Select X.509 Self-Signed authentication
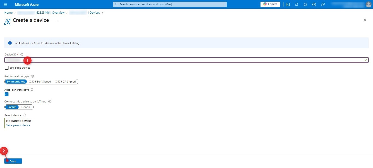The width and height of the screenshot is (373, 168). coord(40,81)
